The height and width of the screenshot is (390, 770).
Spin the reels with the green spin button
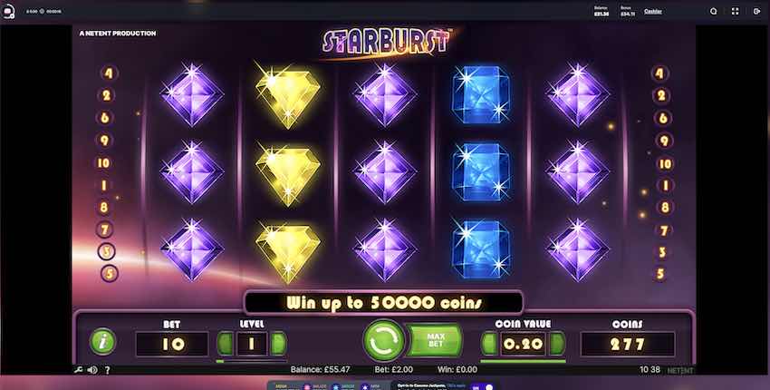384,341
